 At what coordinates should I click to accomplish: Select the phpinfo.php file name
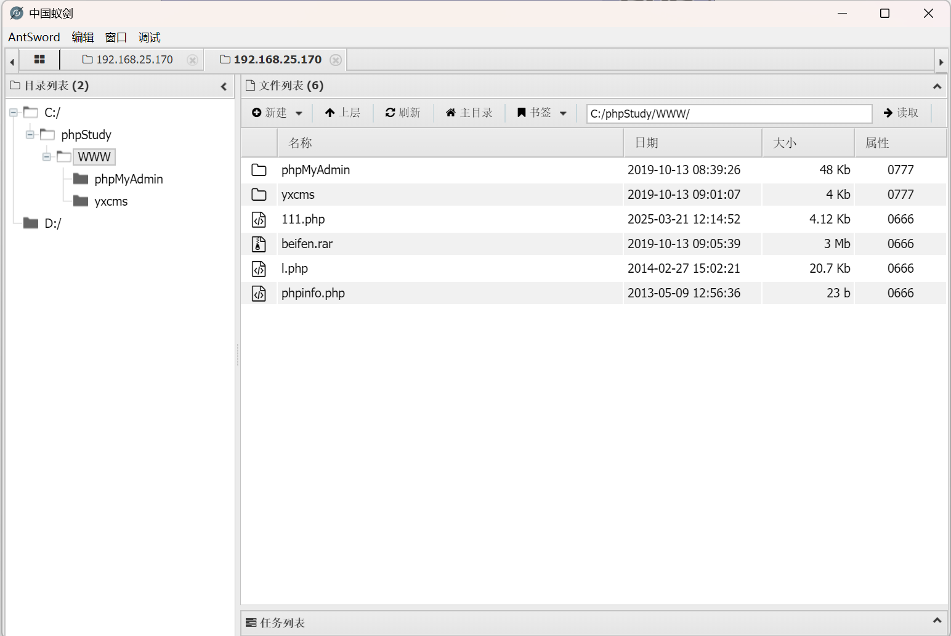click(x=313, y=293)
